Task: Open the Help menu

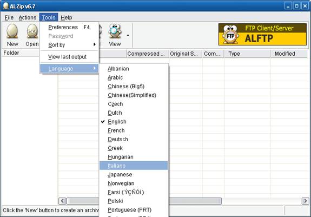Action: [67, 18]
